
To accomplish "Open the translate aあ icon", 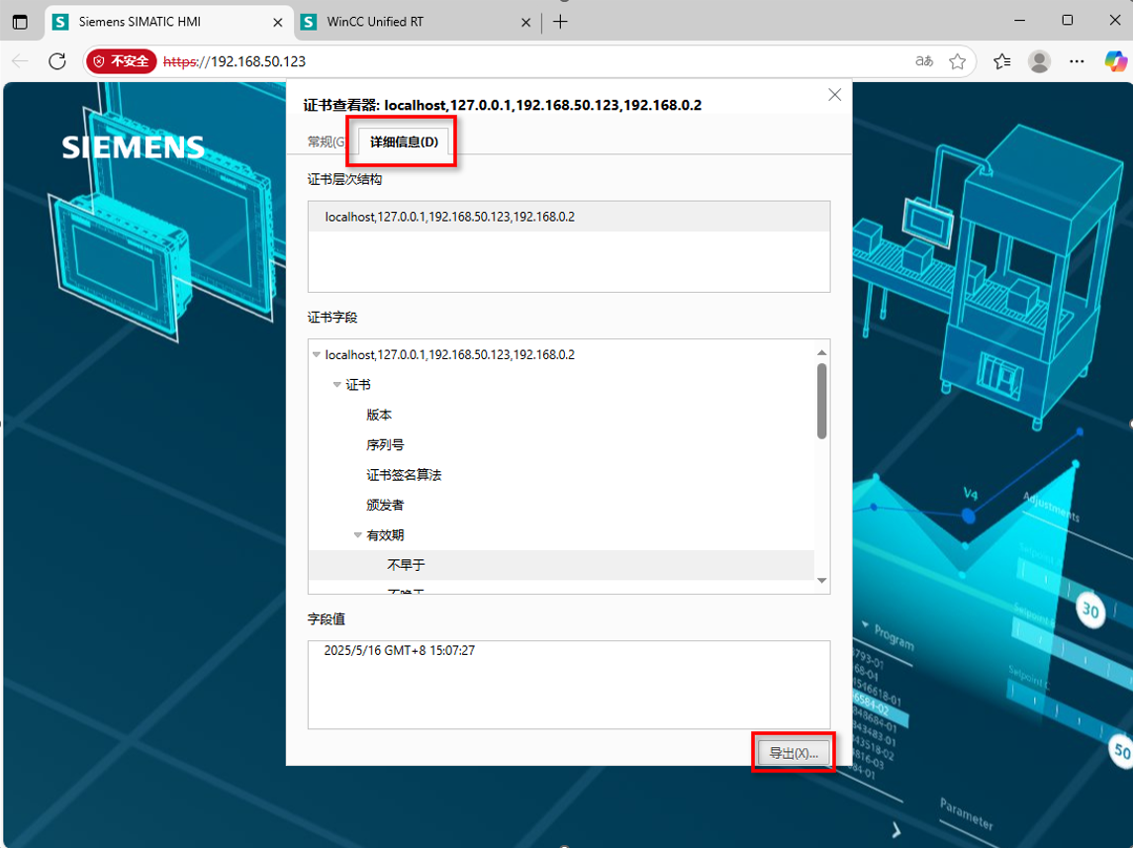I will pyautogui.click(x=922, y=60).
